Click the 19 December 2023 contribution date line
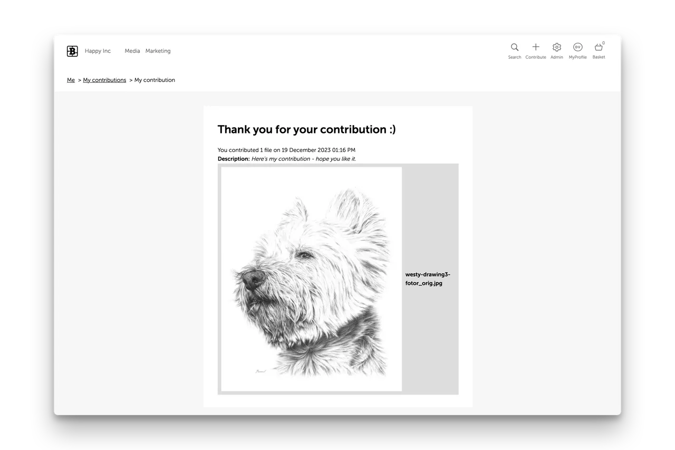This screenshot has width=675, height=450. click(286, 150)
